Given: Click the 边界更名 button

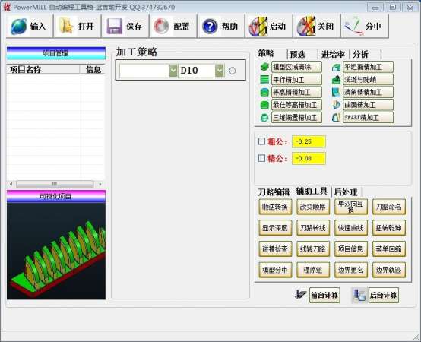Looking at the screenshot, I should click(351, 270).
